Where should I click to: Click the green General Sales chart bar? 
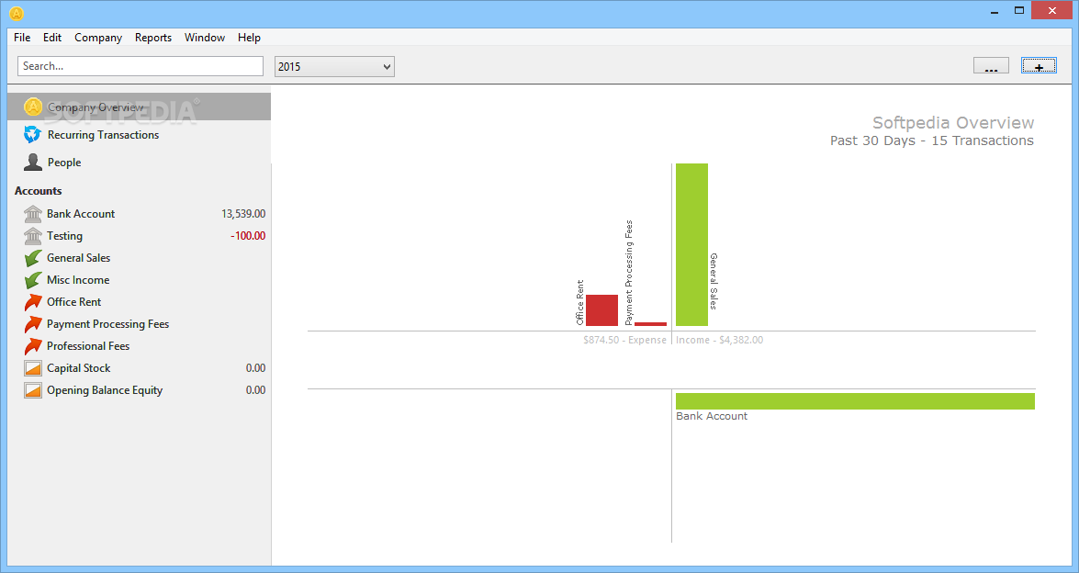[x=691, y=245]
